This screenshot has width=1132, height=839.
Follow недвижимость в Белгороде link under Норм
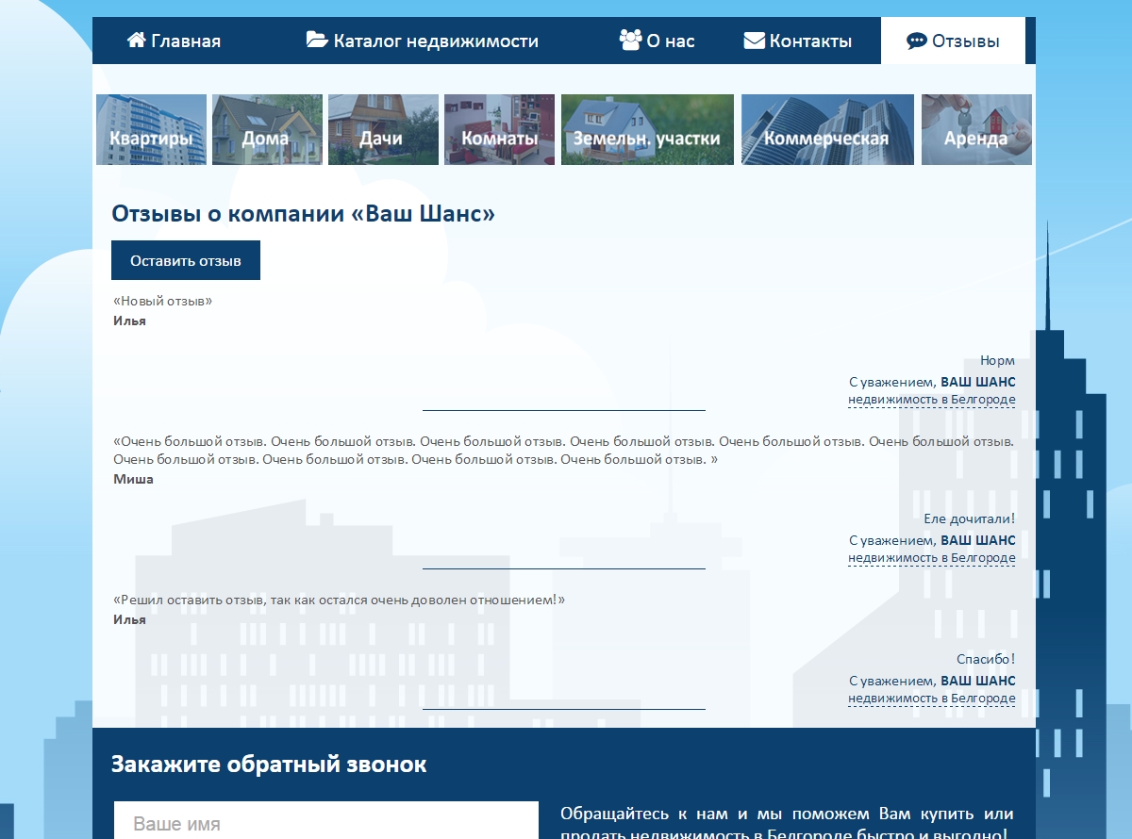(x=931, y=400)
